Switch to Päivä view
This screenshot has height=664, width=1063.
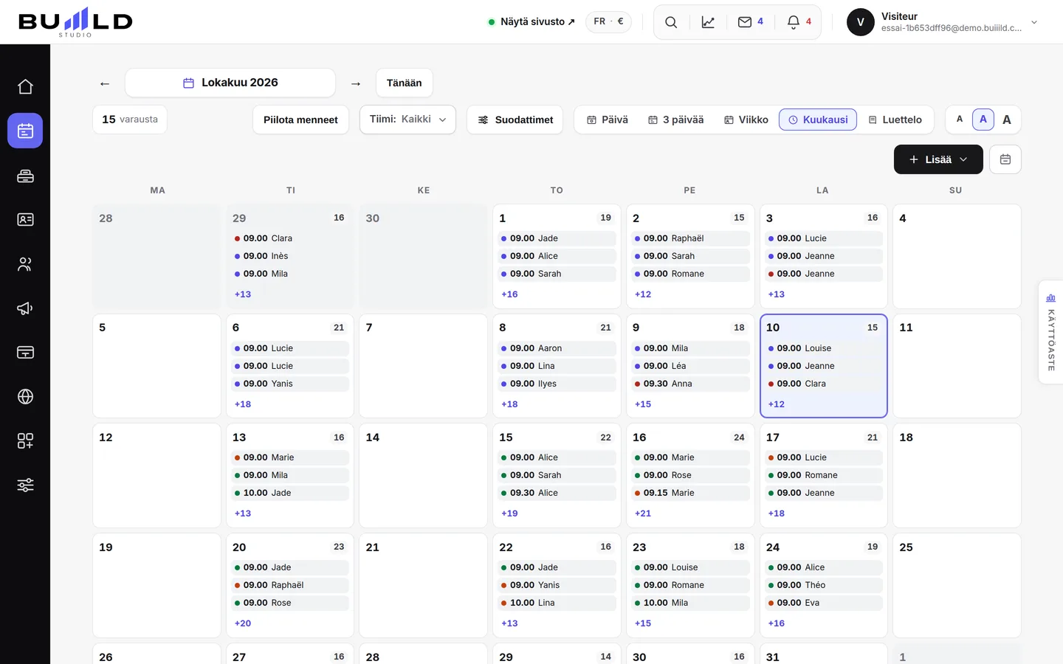coord(608,120)
